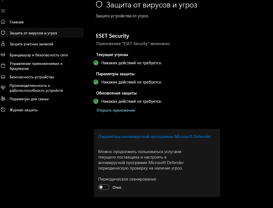Click the back arrow at top left
273x208 pixels.
(x=1, y=1)
